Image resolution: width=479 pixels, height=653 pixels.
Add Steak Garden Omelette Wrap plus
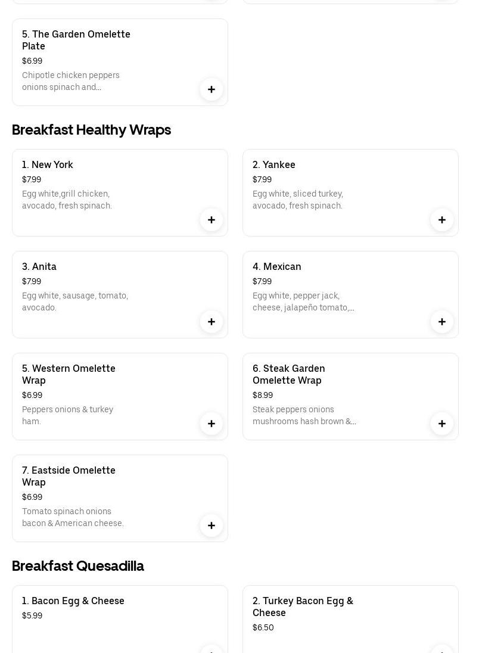442,424
